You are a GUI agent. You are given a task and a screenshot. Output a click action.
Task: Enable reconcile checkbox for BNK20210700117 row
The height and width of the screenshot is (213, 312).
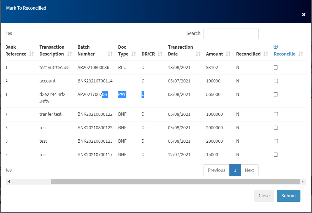click(x=276, y=155)
